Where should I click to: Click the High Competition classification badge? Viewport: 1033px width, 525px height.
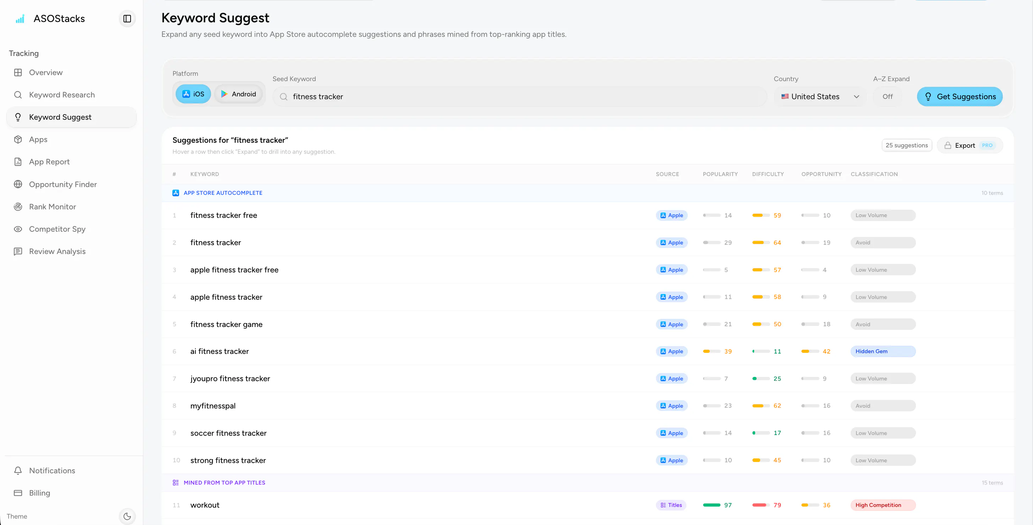point(883,506)
